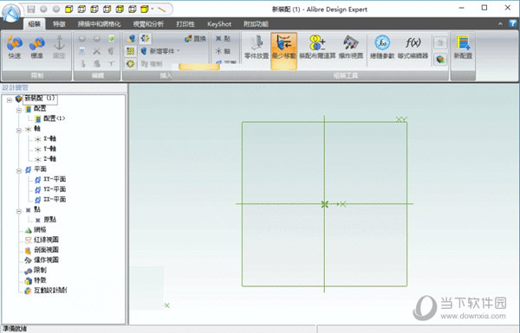The width and height of the screenshot is (520, 333).
Task: Switch to the 組裝 ribbon tab
Action: click(34, 24)
